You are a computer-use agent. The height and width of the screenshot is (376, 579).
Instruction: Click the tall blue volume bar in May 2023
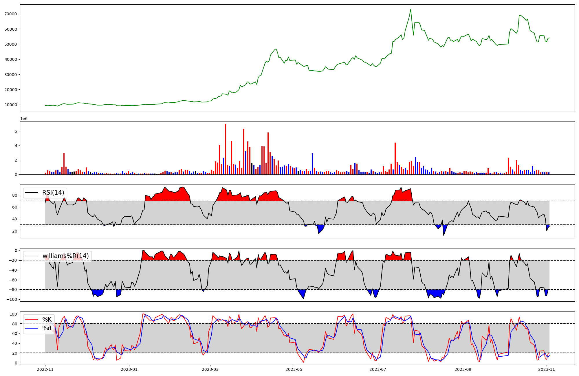point(312,164)
